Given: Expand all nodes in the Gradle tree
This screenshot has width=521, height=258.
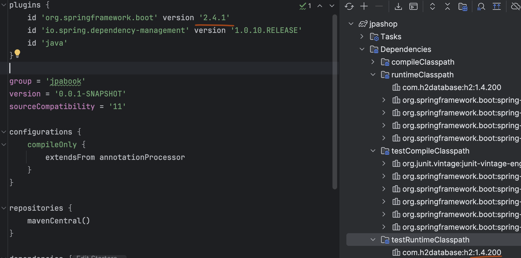Looking at the screenshot, I should tap(433, 6).
